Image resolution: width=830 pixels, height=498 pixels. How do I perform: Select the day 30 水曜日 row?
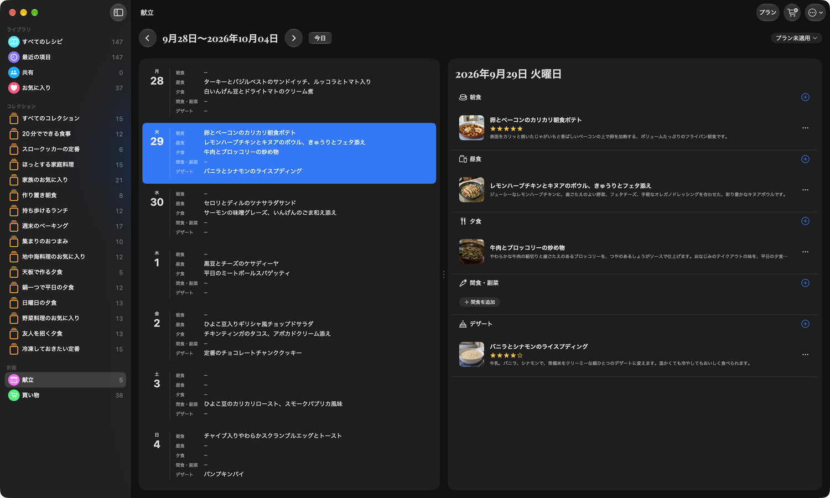[x=289, y=213]
